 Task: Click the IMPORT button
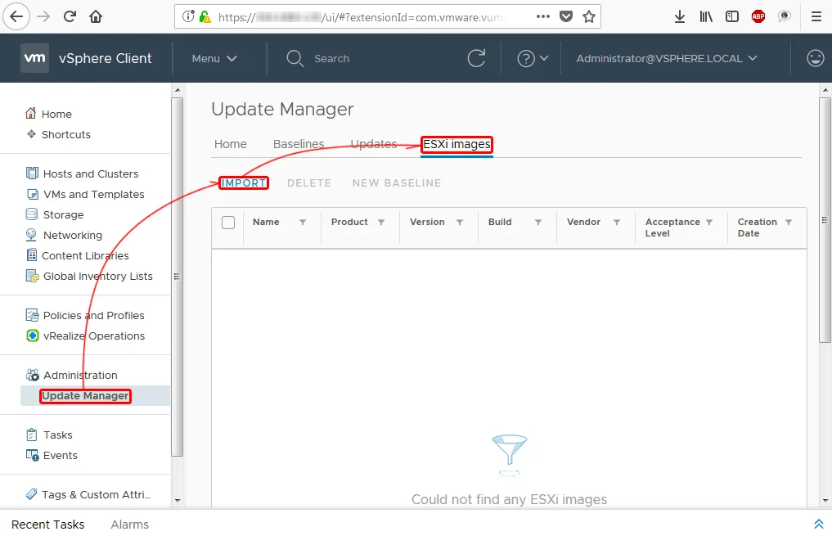tap(244, 183)
